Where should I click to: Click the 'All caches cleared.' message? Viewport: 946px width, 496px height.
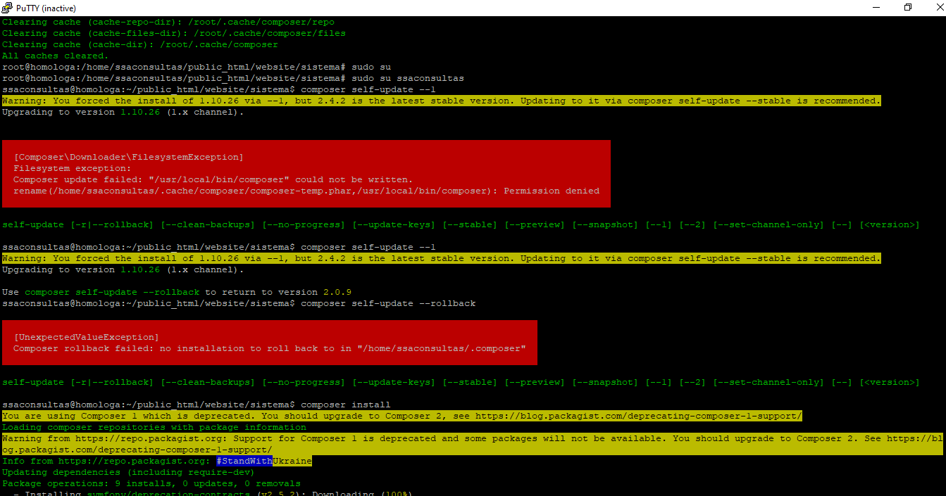pos(56,56)
